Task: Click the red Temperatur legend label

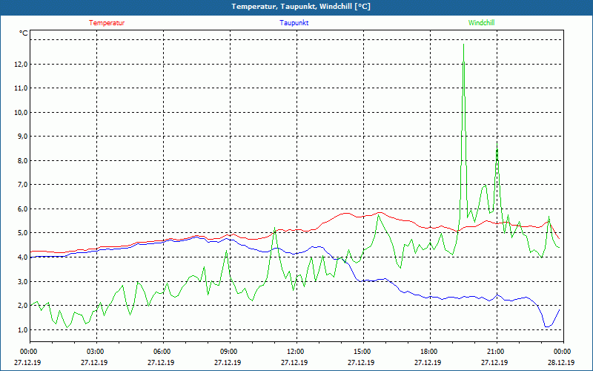Action: coord(107,23)
